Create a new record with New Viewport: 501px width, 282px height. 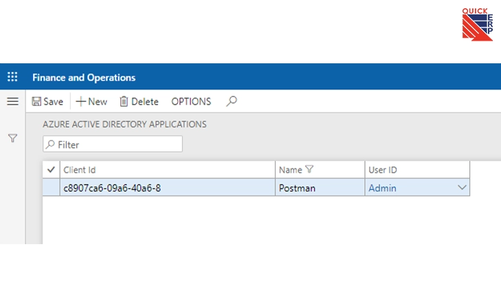[91, 101]
